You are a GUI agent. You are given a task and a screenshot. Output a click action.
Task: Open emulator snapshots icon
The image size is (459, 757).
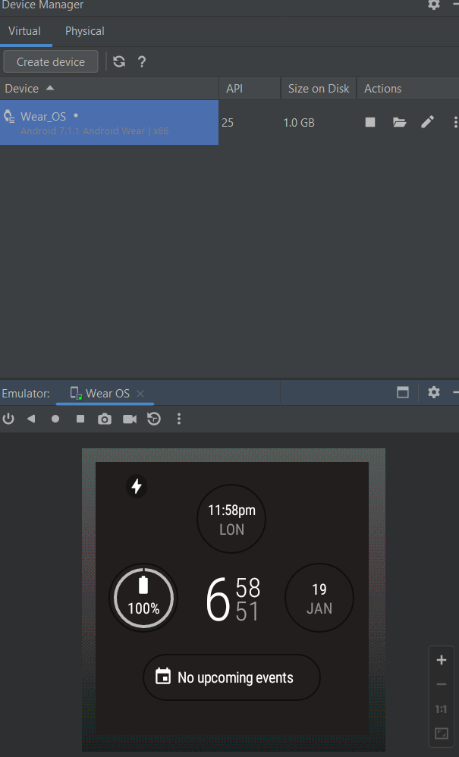tap(154, 419)
